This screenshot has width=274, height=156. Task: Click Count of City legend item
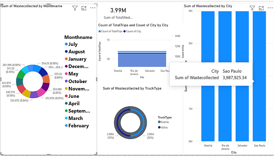coord(132,31)
